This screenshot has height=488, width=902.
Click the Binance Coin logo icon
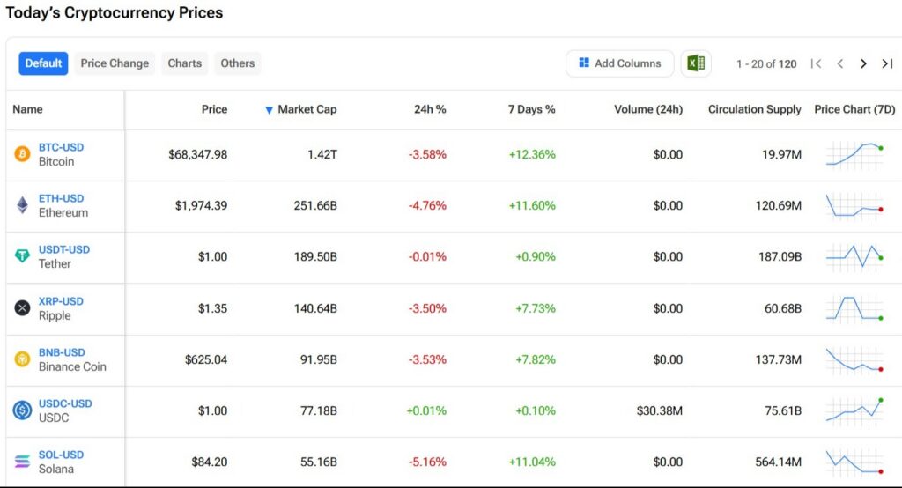pyautogui.click(x=22, y=359)
